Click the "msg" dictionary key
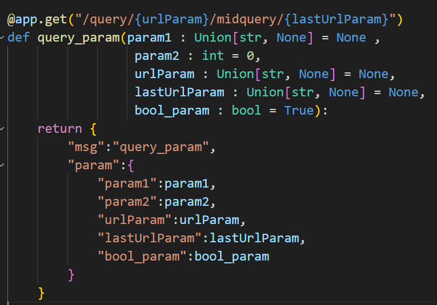Viewport: 437px width, 305px height. (86, 147)
